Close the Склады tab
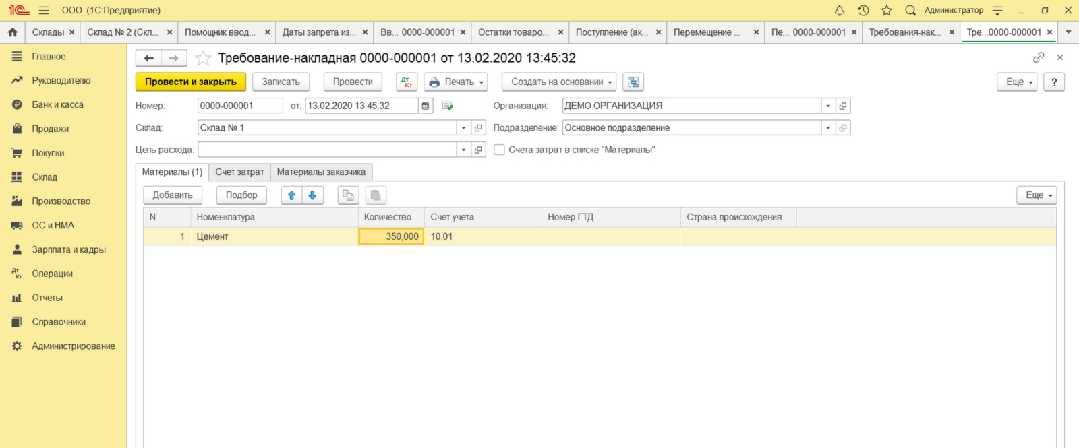Viewport: 1079px width, 448px height. 71,32
